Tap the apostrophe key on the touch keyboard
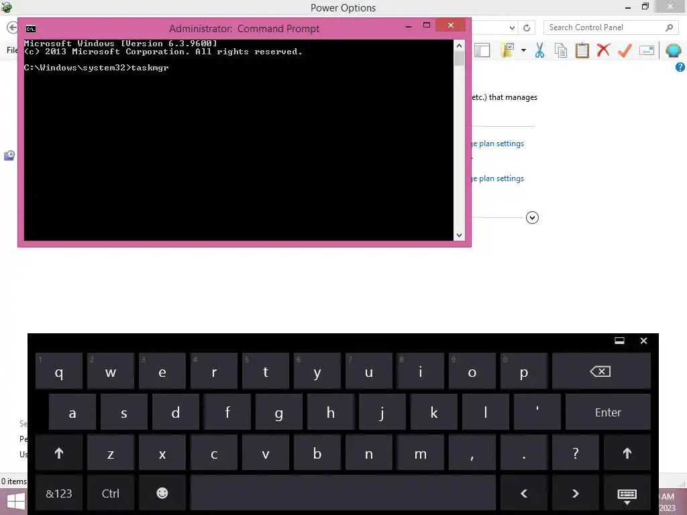Viewport: 687px width, 515px height. point(537,412)
